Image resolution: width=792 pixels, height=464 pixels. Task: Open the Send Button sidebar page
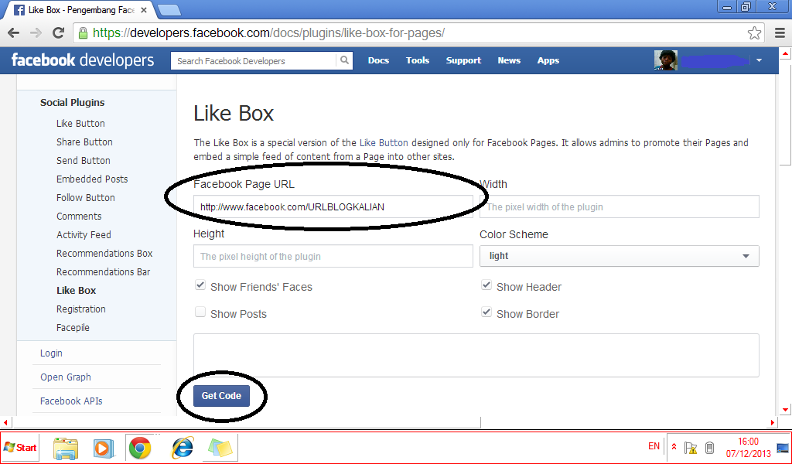[x=84, y=161]
